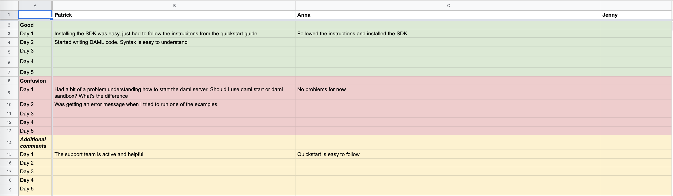This screenshot has width=673, height=196.
Task: Select the cell about starting the daml server
Action: [x=174, y=92]
